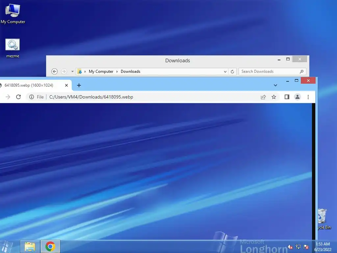The height and width of the screenshot is (253, 337).
Task: Click the search magnifier icon in Downloads
Action: (x=301, y=71)
